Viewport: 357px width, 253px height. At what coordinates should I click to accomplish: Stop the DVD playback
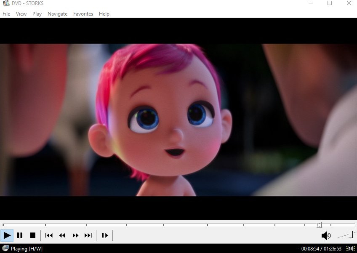(33, 235)
